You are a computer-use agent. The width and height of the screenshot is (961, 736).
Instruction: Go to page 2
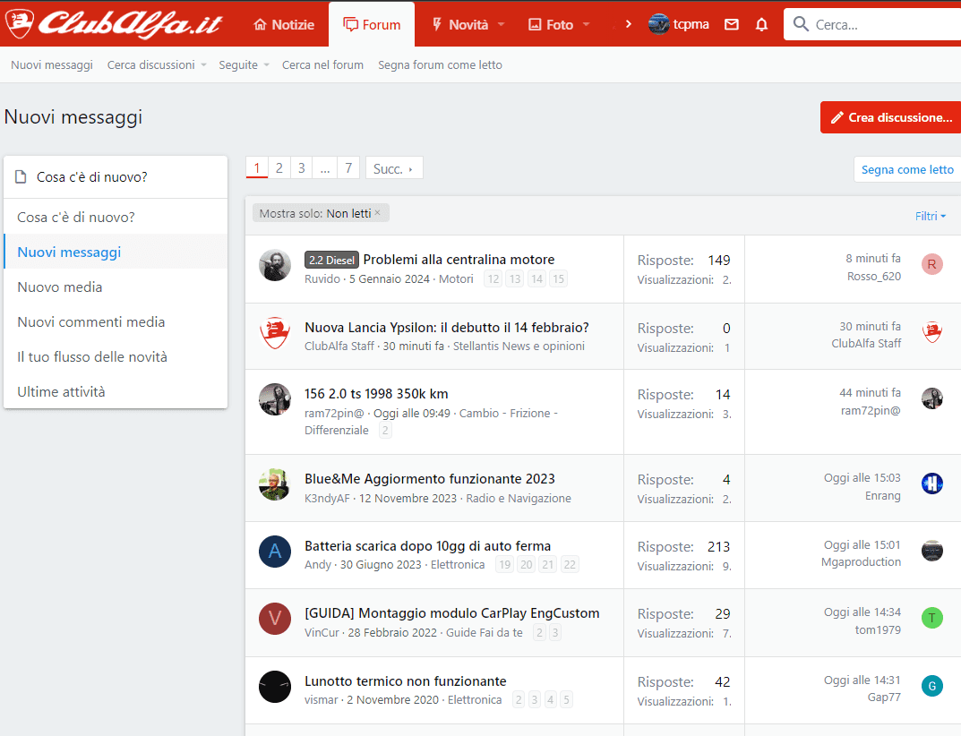click(x=279, y=168)
